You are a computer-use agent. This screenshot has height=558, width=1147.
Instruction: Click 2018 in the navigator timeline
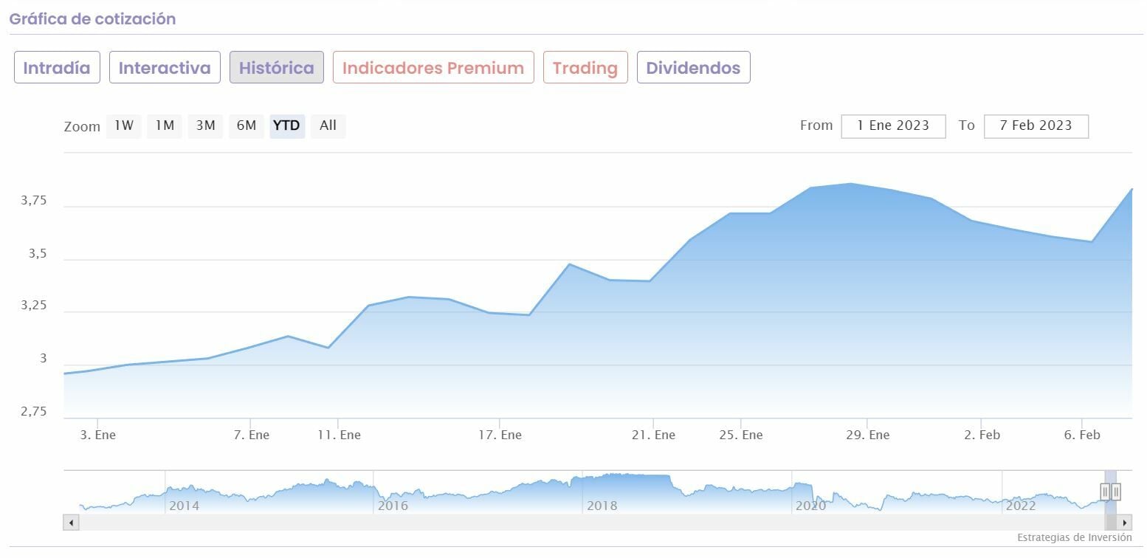pos(602,506)
